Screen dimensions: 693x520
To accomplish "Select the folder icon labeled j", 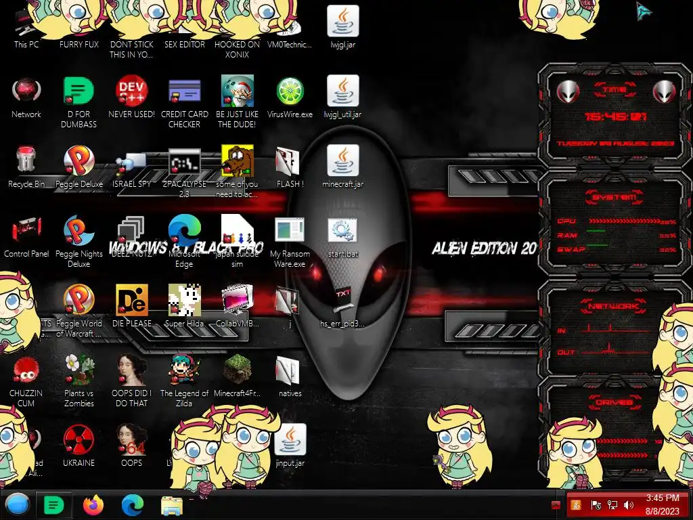I will (x=287, y=300).
